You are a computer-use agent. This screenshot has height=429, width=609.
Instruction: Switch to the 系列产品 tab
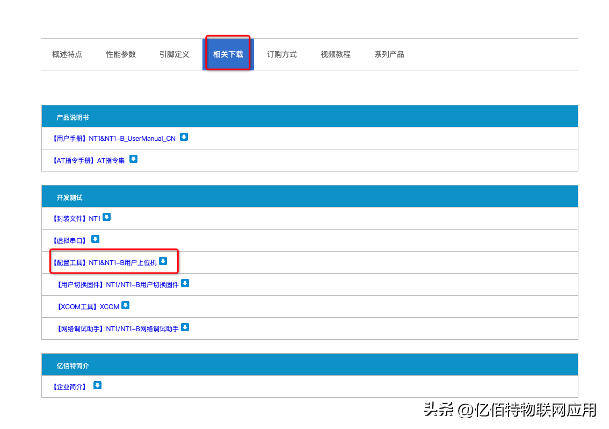389,54
